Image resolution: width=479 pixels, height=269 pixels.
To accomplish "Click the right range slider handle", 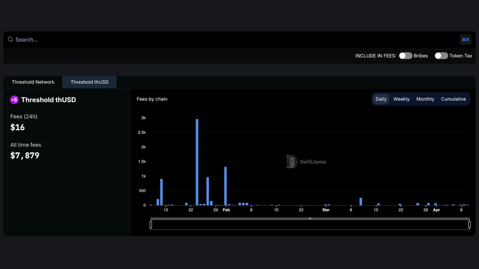I will click(x=469, y=225).
